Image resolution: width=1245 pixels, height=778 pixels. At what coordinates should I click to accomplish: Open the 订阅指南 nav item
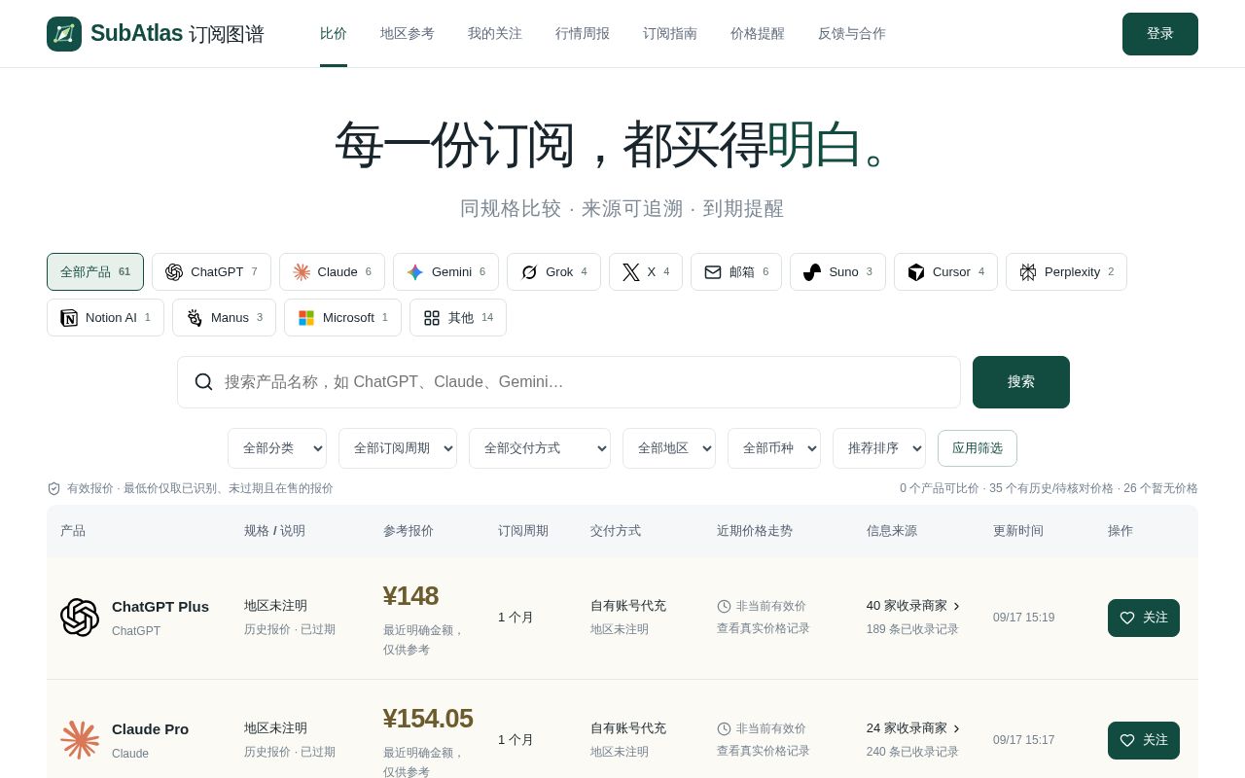670,34
